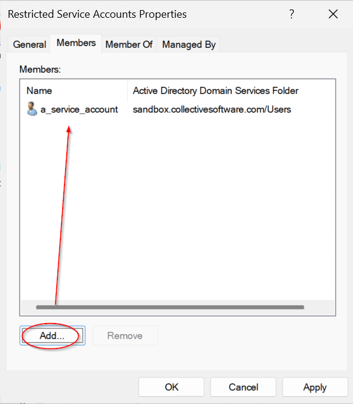
Task: Click the Remove button
Action: click(x=125, y=335)
